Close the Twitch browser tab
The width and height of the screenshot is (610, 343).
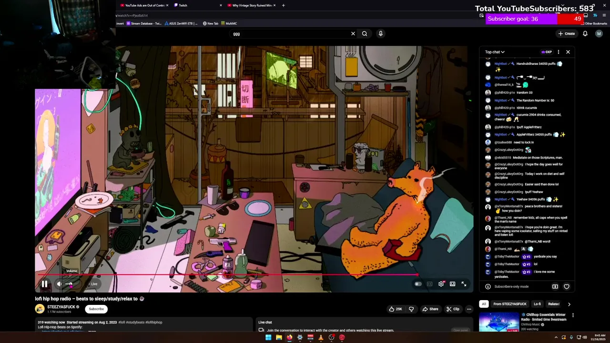click(x=221, y=5)
